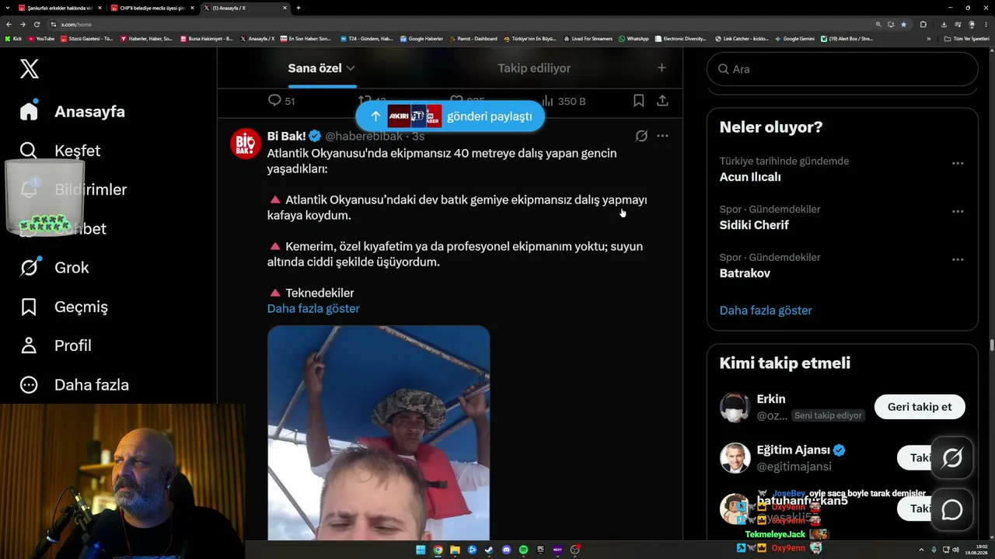Image resolution: width=995 pixels, height=559 pixels.
Task: Click Grok explain icon on Bi Bak! post
Action: pos(641,136)
